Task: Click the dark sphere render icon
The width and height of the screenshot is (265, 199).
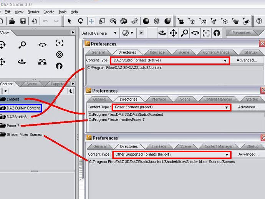Action: pyautogui.click(x=146, y=21)
